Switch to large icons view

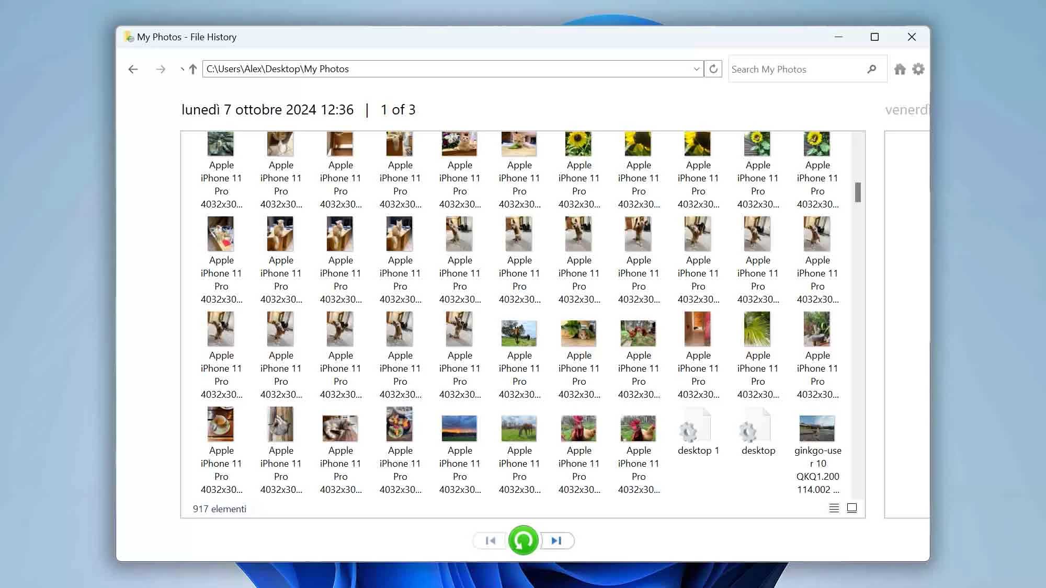coord(852,508)
